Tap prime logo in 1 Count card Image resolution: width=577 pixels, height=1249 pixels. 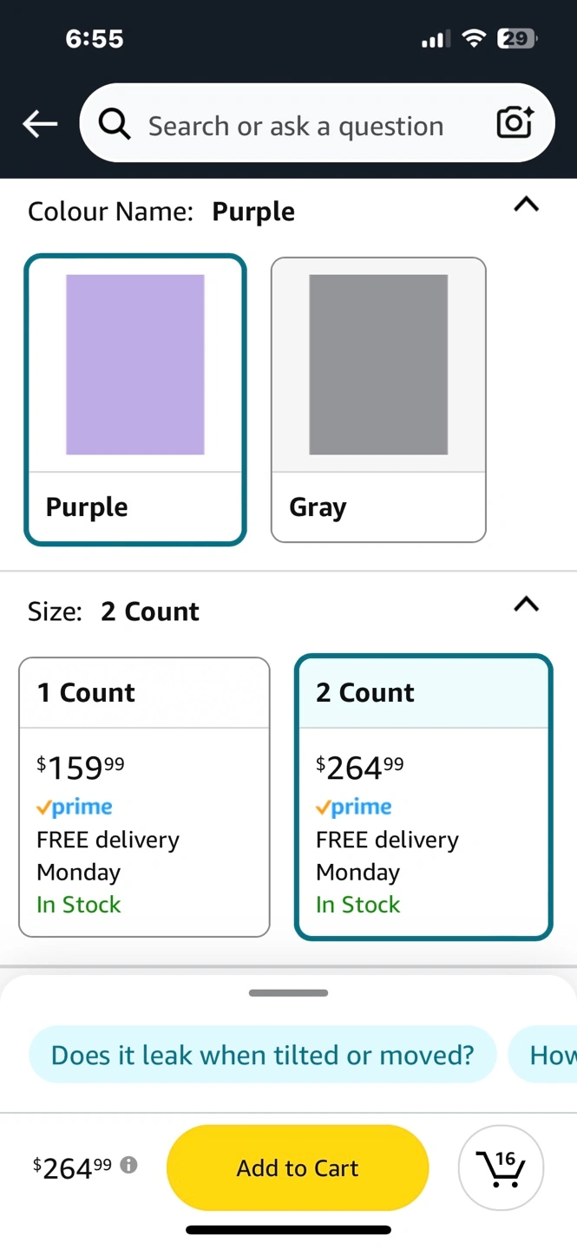pos(75,807)
